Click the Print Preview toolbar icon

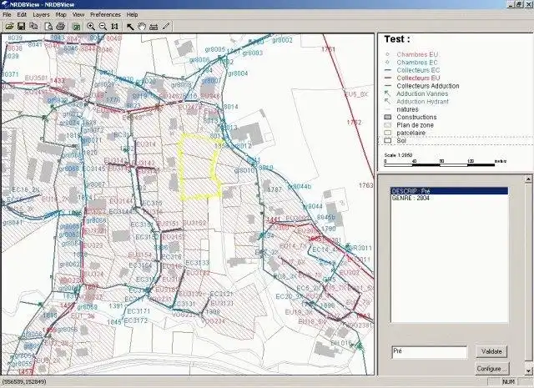point(48,27)
